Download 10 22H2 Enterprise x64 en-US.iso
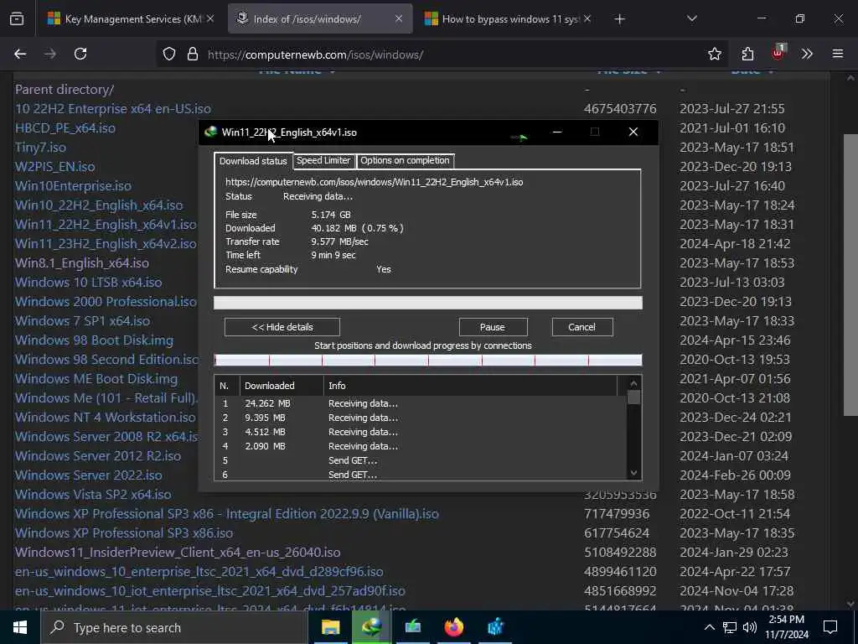 pos(113,108)
